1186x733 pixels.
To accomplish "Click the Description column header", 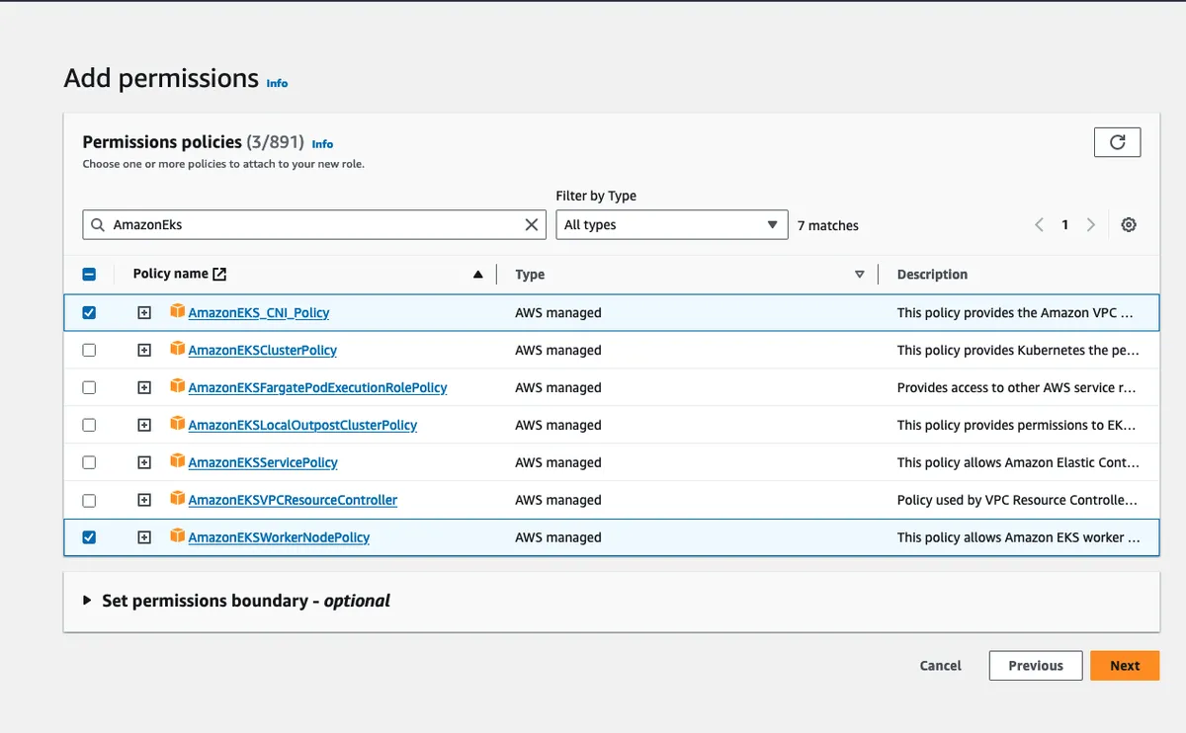I will point(932,275).
